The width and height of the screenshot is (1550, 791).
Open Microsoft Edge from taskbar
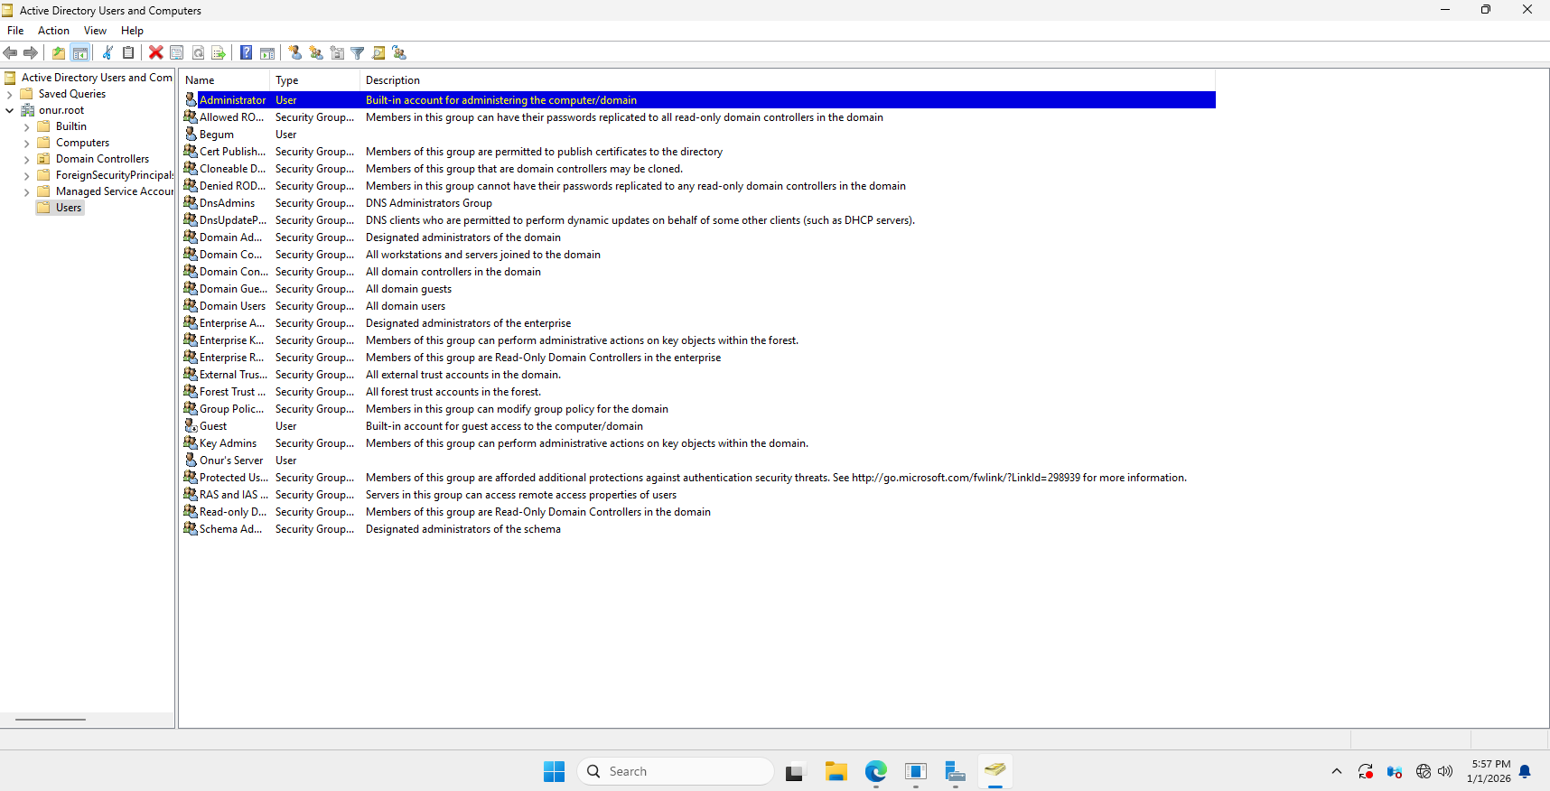click(x=875, y=771)
